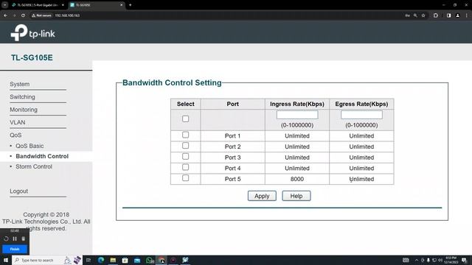Log out via the Logout link
472x265 pixels.
pos(18,191)
